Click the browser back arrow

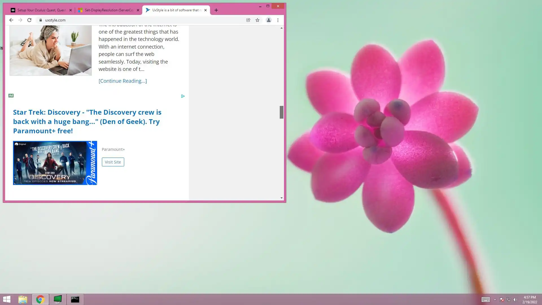[11, 20]
